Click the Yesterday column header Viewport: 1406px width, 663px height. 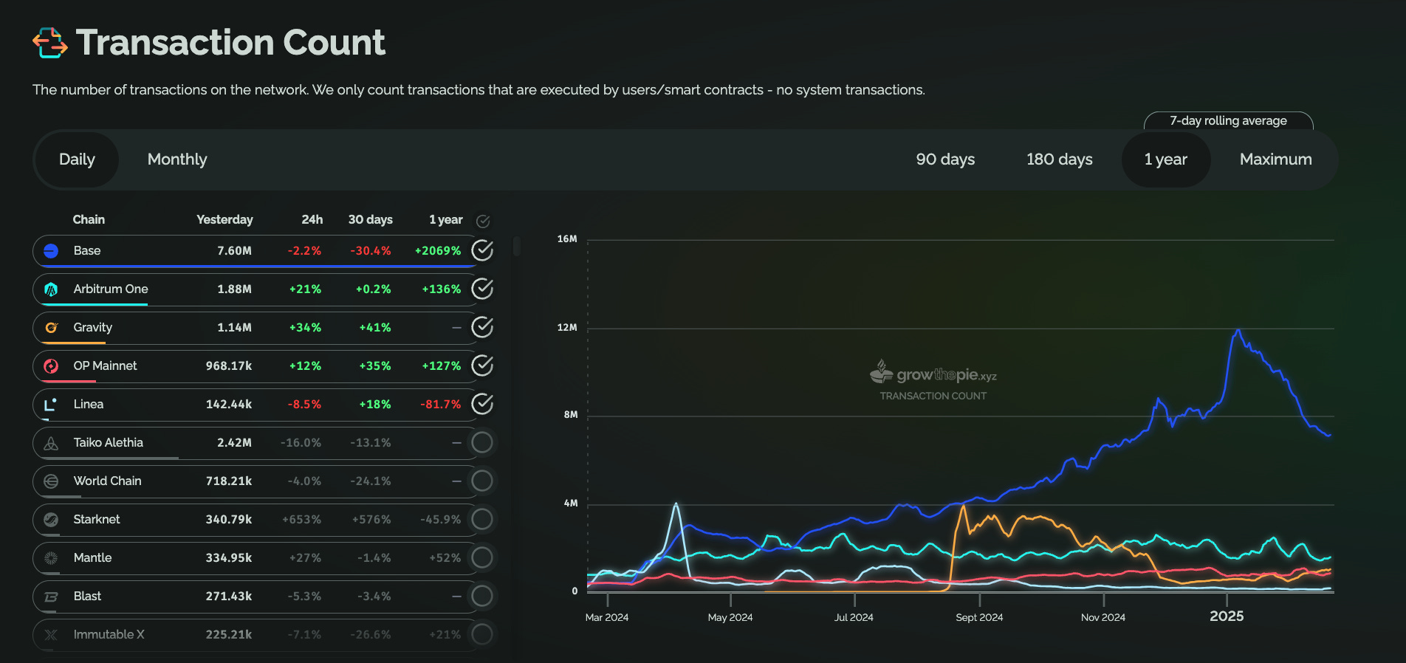click(224, 220)
